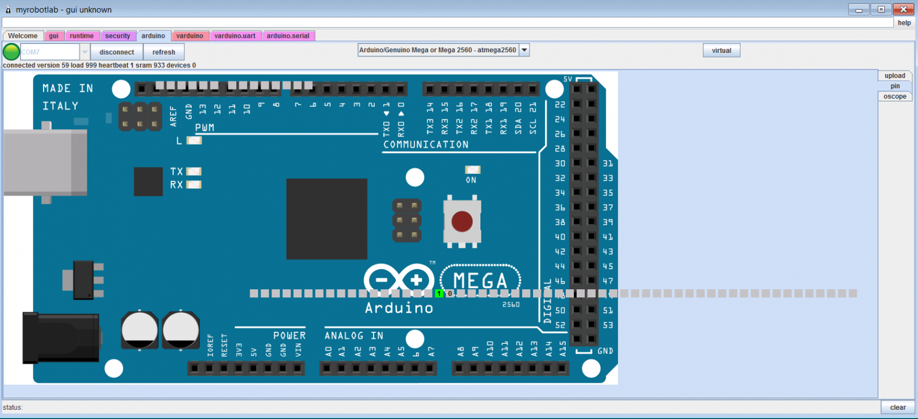Switch to the Welcome tab
918x419 pixels.
click(23, 36)
